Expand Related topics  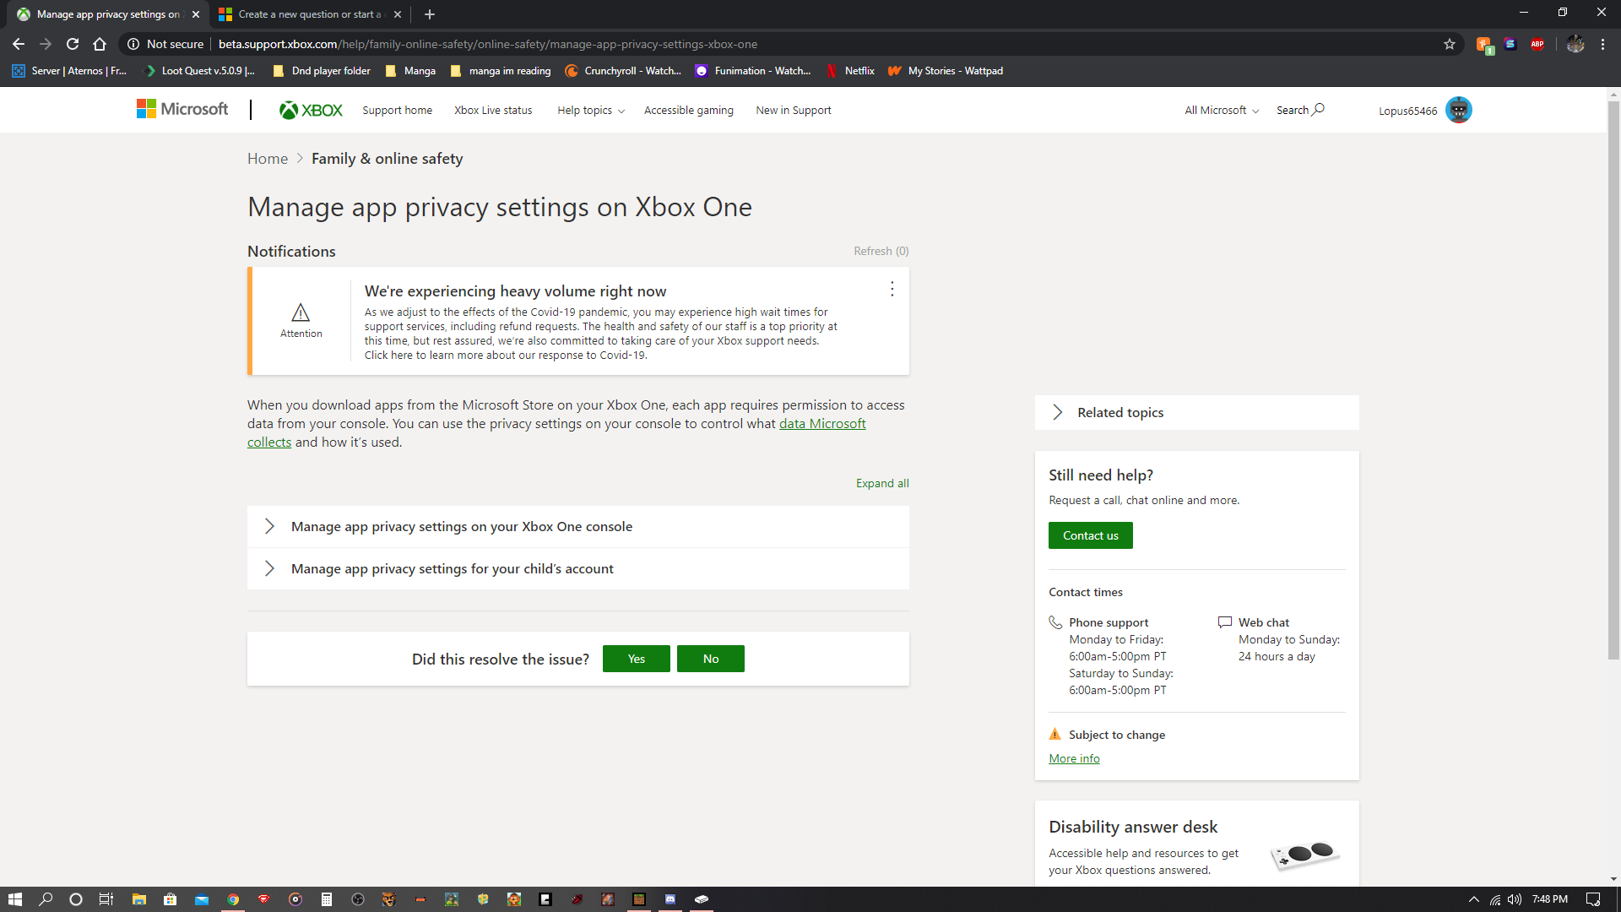click(1197, 413)
